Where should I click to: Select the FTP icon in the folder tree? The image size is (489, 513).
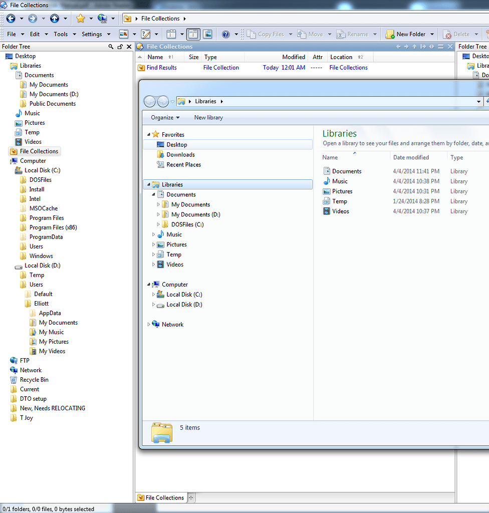(13, 360)
